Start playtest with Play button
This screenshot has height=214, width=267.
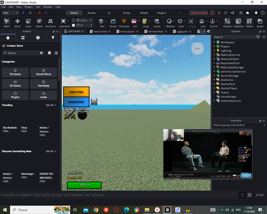pyautogui.click(x=23, y=13)
